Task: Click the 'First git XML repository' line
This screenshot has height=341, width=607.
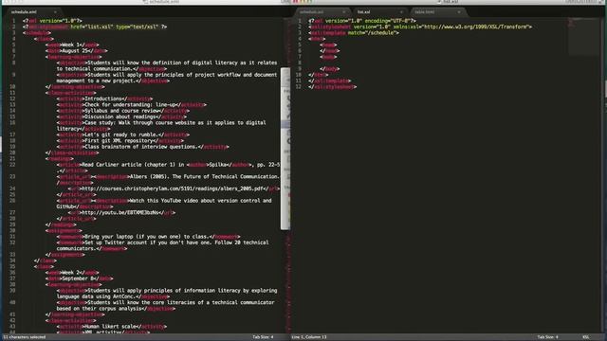Action: (120, 141)
